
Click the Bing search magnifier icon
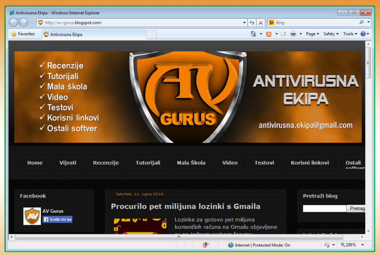(x=361, y=22)
